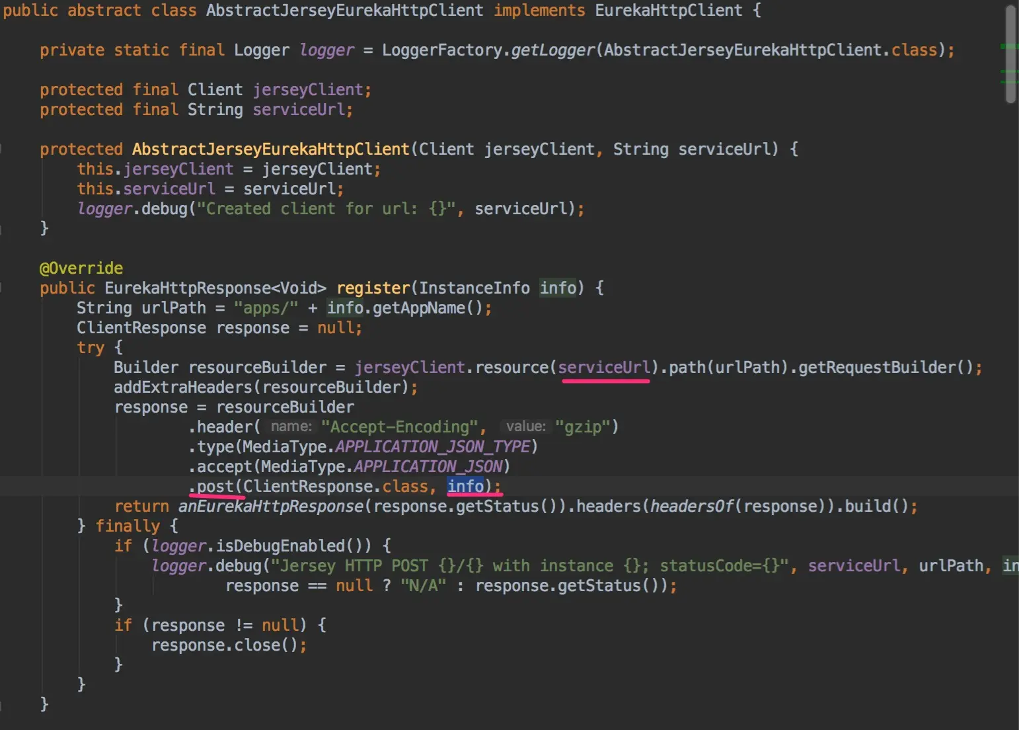Click the anEurekaHttpResponse method call
This screenshot has width=1019, height=730.
271,507
